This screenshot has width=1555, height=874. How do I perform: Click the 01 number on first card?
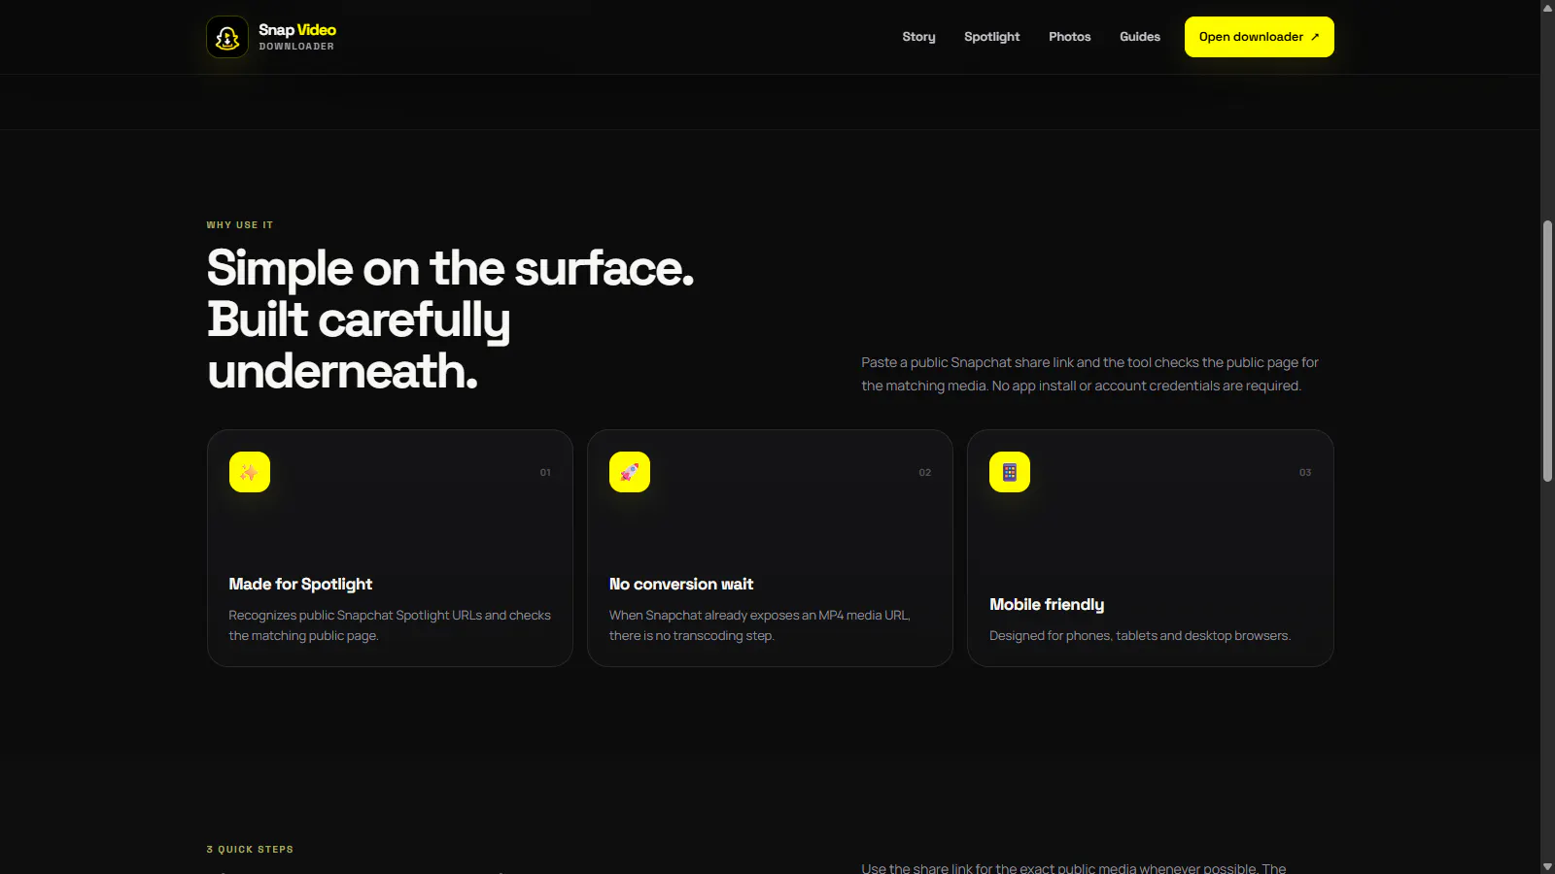pos(545,472)
